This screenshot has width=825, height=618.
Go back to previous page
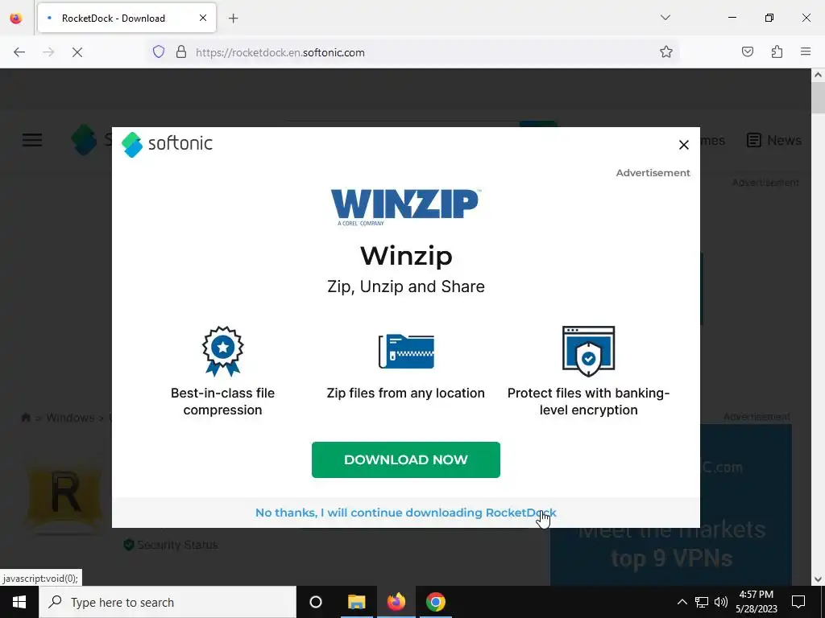pyautogui.click(x=19, y=52)
